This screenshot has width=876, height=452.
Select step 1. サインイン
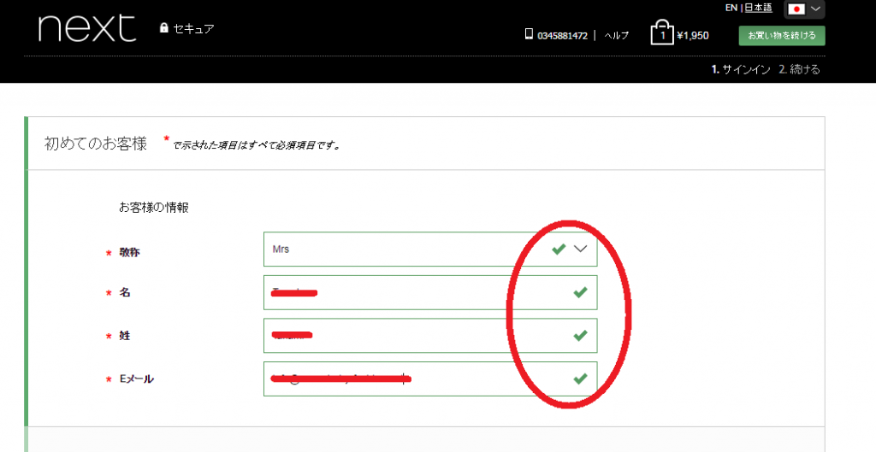tap(741, 70)
